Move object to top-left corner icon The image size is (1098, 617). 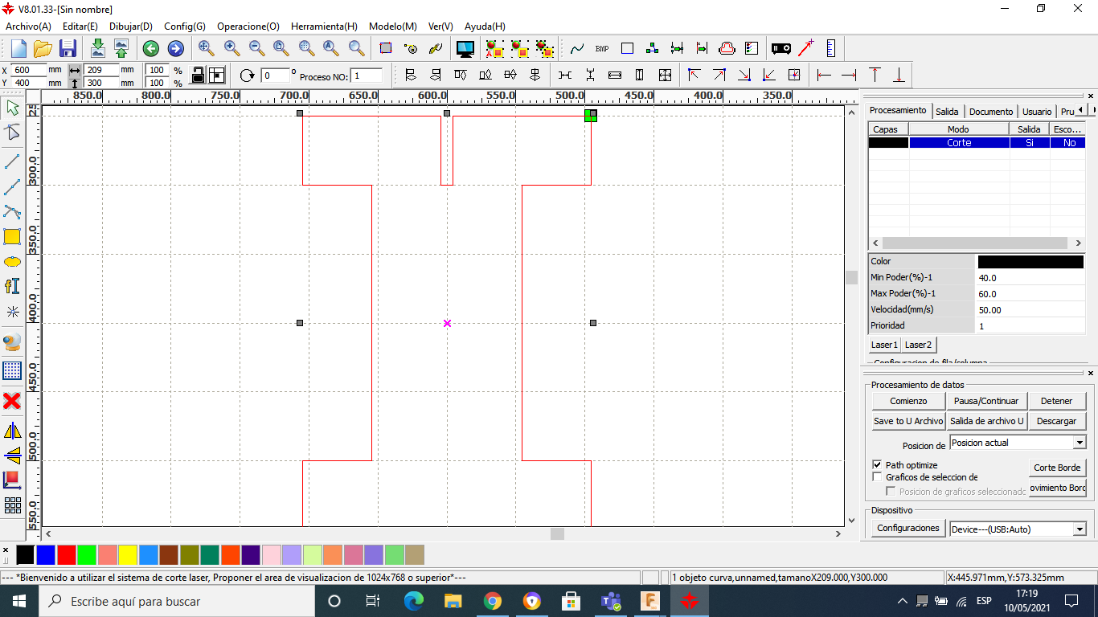[x=694, y=75]
